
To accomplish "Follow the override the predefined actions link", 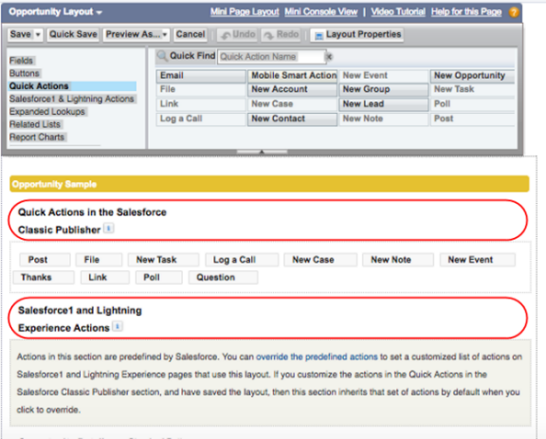I will [x=317, y=357].
